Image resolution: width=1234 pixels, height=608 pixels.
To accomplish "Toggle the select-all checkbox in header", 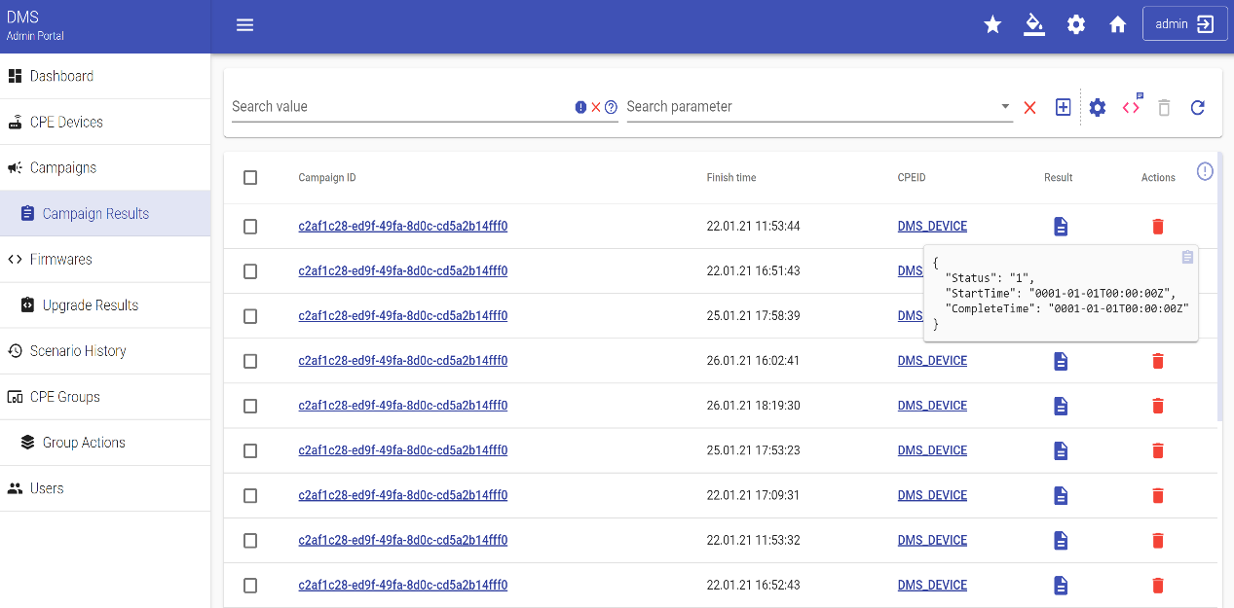I will pyautogui.click(x=250, y=178).
